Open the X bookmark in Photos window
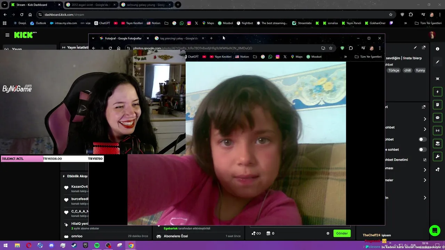The image size is (445, 250). coord(285,57)
